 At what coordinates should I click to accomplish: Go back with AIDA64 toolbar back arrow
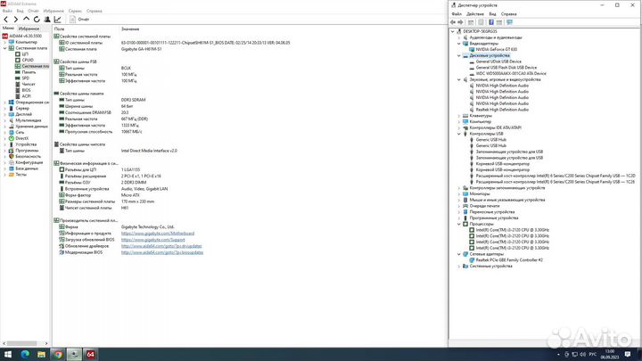5,20
